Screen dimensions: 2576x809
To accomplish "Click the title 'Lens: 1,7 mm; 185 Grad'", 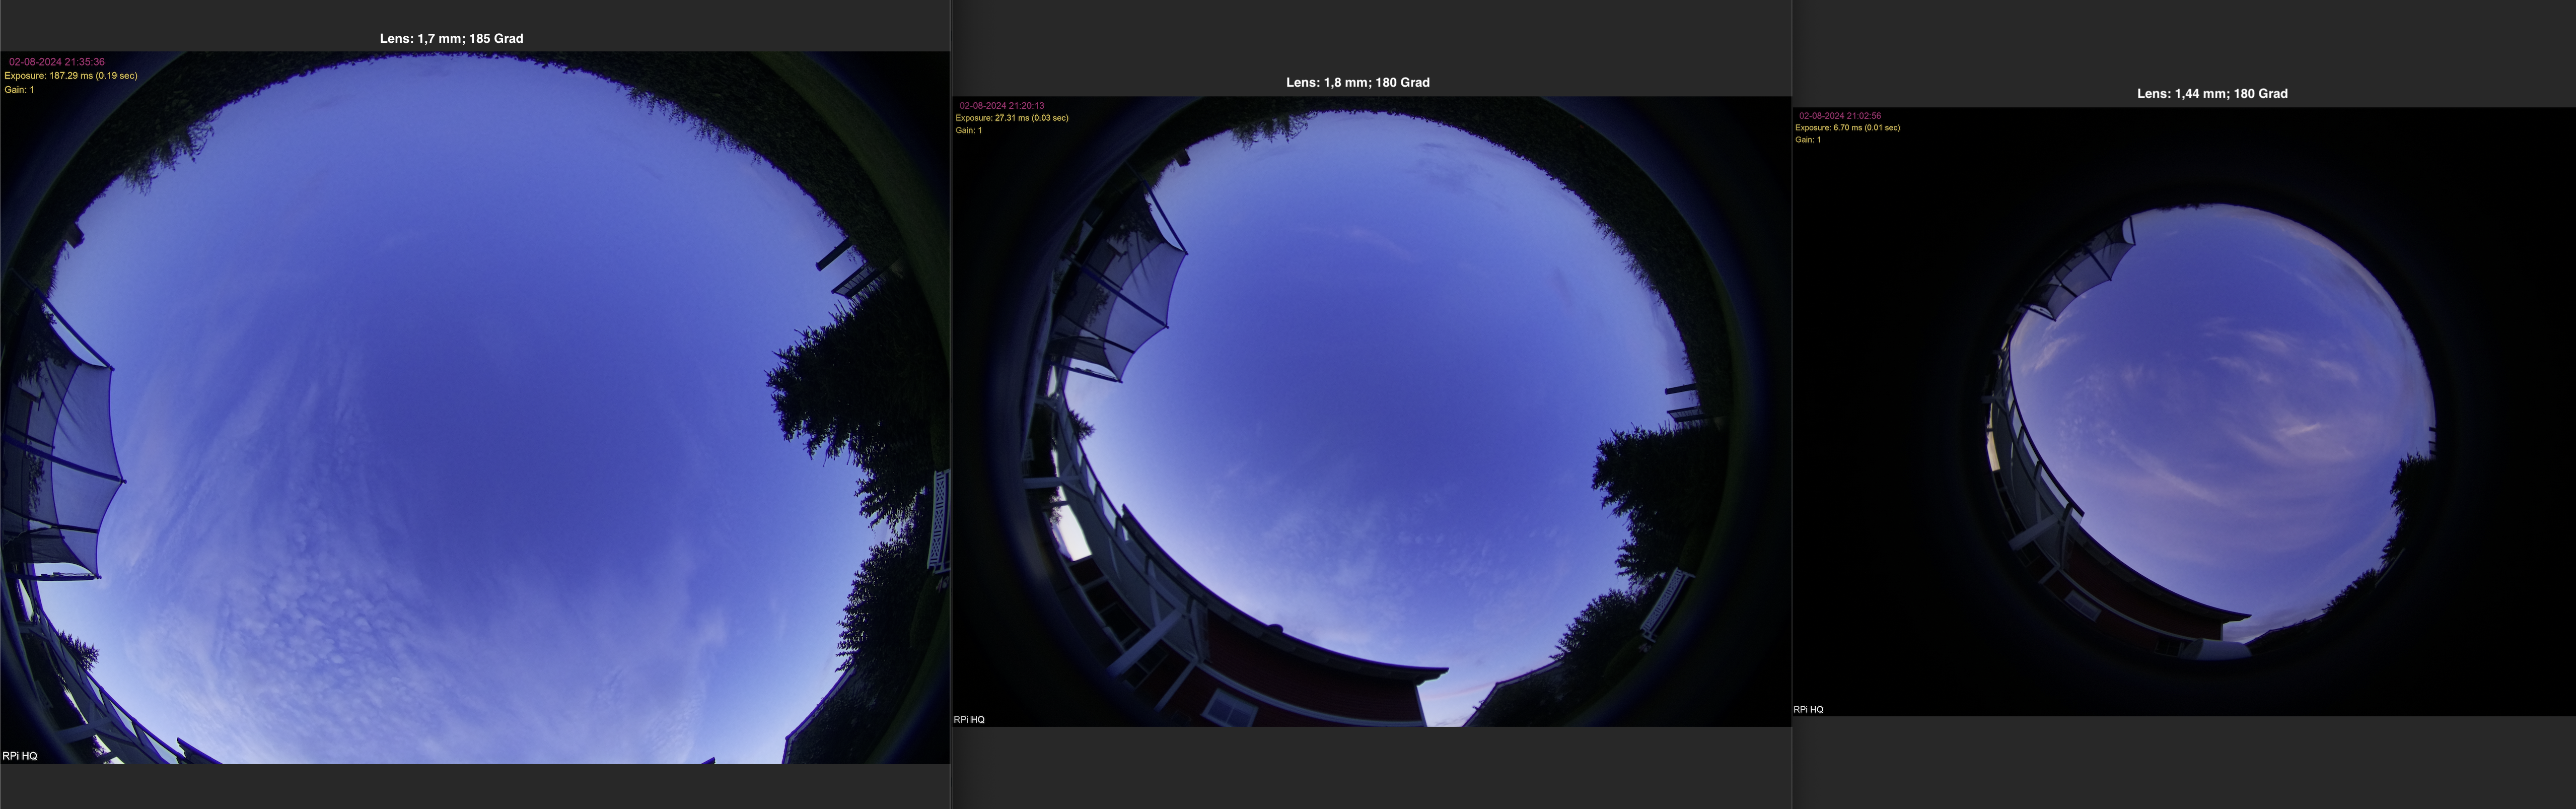I will (451, 38).
